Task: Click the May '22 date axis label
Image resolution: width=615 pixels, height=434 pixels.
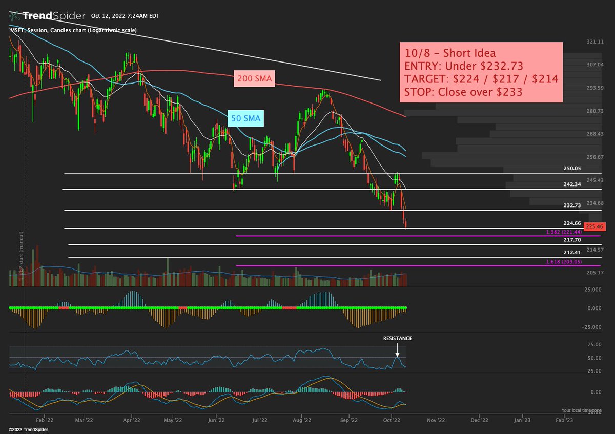Action: 173,419
